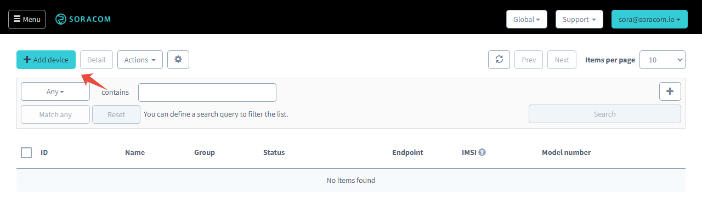Click the plus icon to add filter
Screen dimensions: 702x219
(x=670, y=91)
